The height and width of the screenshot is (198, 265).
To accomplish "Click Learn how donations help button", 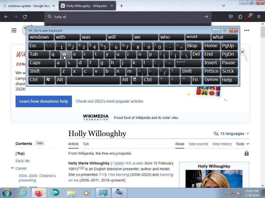I will 44,101.
